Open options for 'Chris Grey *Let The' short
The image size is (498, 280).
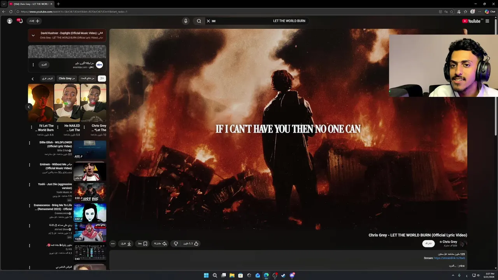84,127
